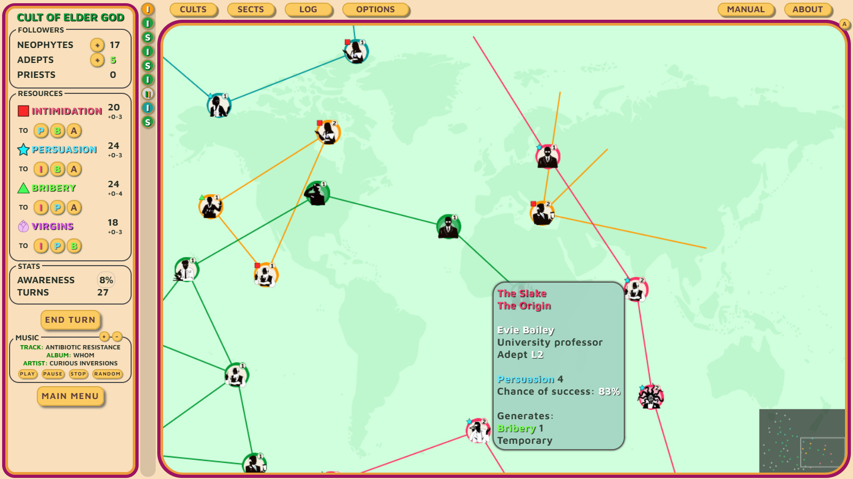Click the gray double-bar icon in sidebar column

point(148,94)
